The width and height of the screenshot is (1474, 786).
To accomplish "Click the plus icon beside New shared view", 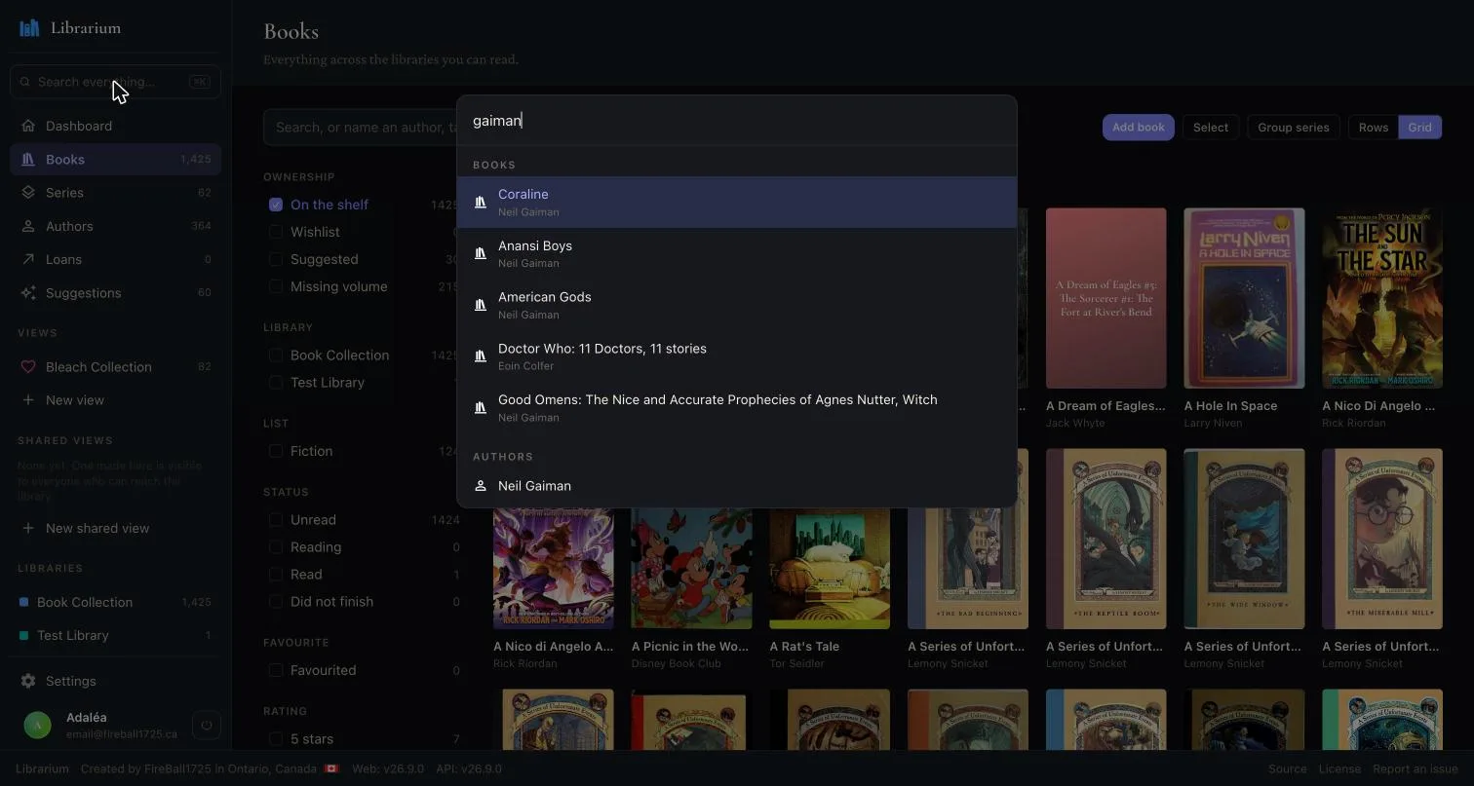I will tap(28, 528).
